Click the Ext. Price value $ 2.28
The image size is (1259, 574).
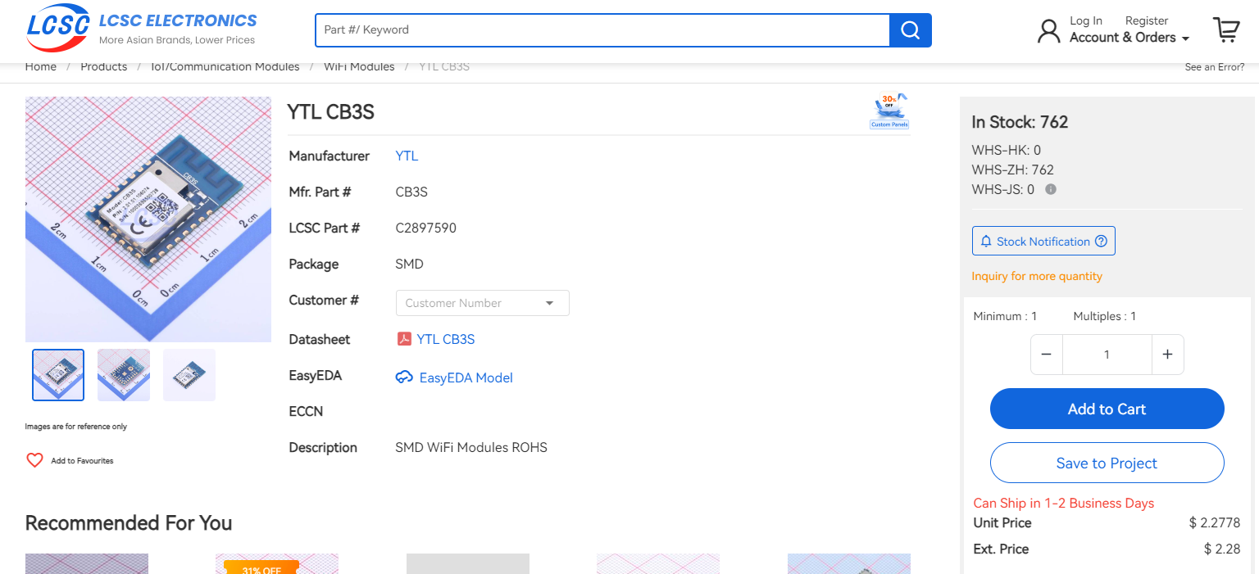point(1222,549)
